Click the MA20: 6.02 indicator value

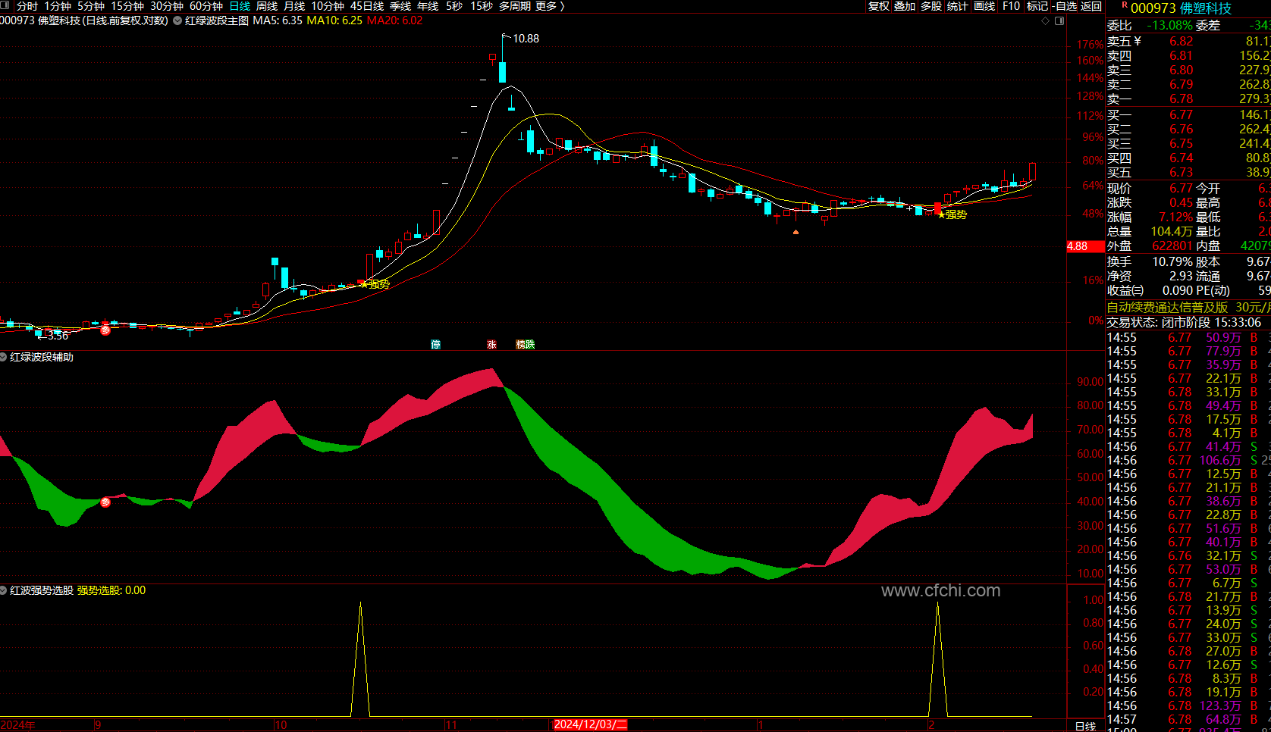click(x=394, y=20)
